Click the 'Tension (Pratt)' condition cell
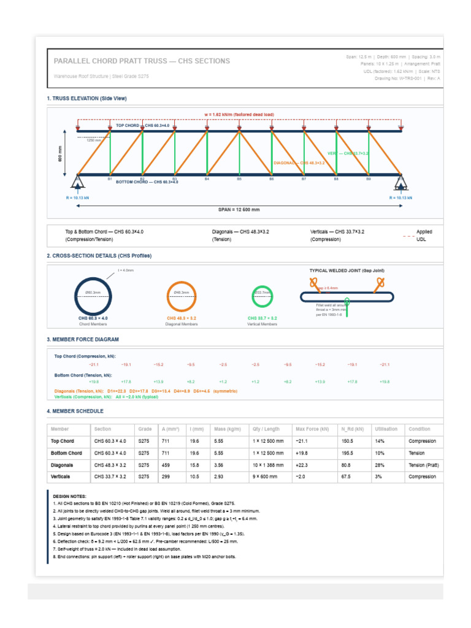 [x=424, y=465]
